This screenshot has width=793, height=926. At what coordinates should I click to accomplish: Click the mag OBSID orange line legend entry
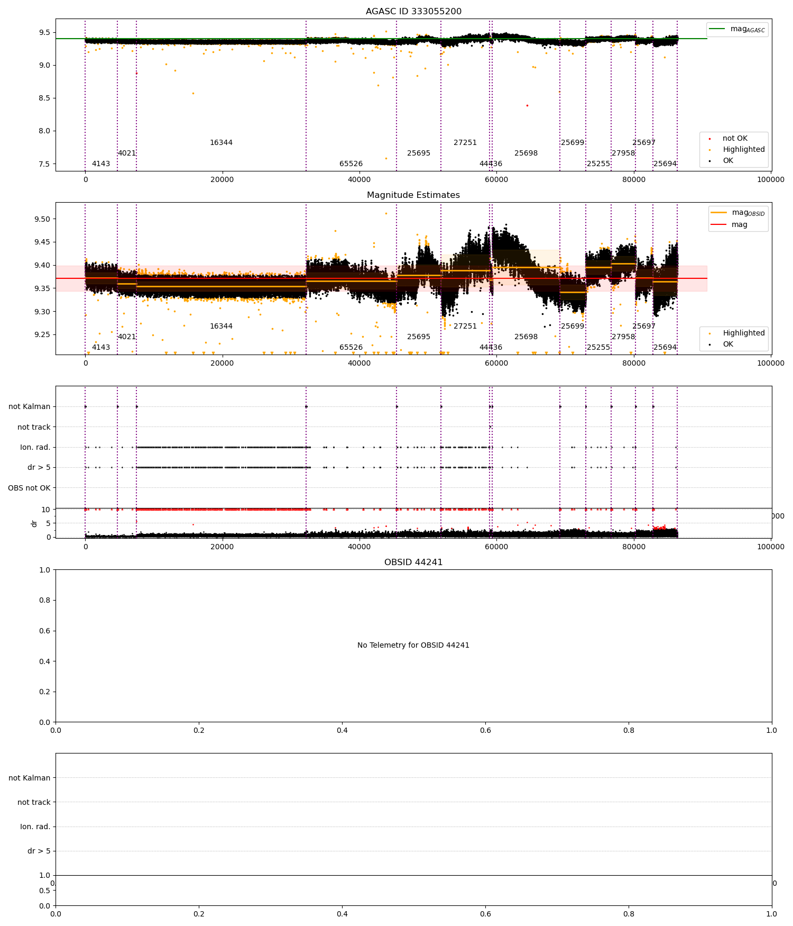738,213
